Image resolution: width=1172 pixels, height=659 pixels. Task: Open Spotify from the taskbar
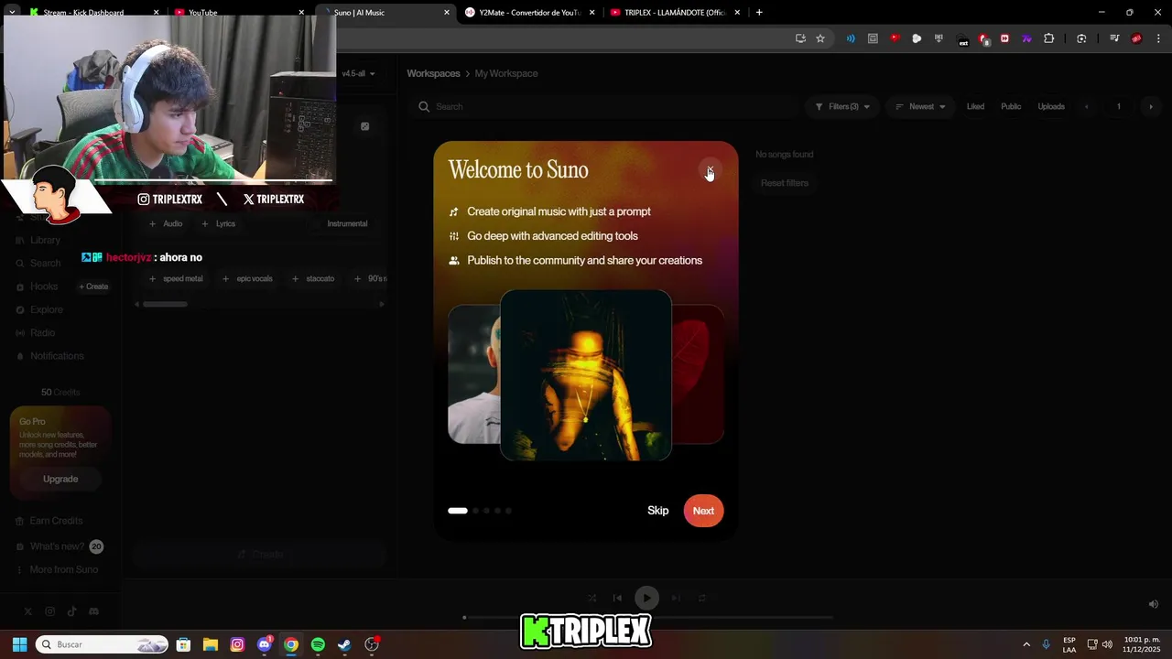318,644
